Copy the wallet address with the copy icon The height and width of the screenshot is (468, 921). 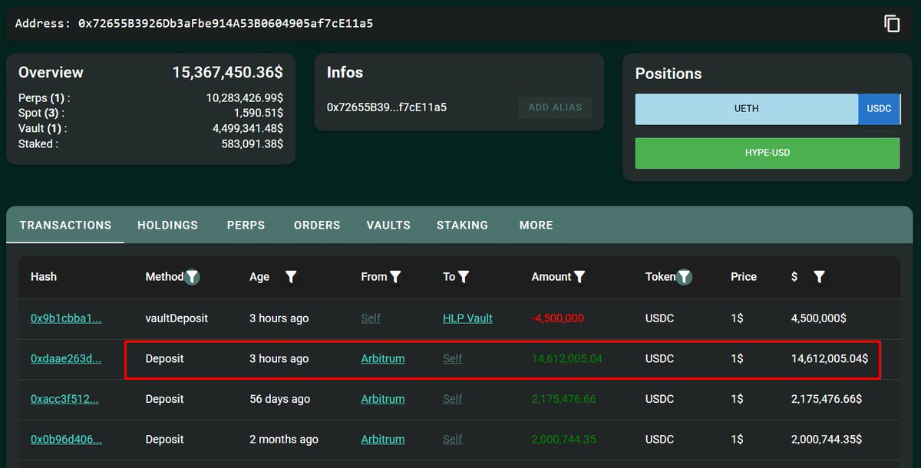[892, 24]
